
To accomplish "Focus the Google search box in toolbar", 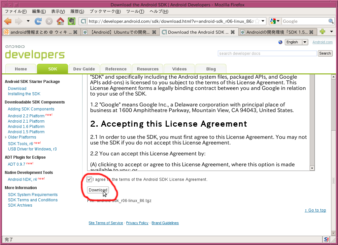I will coord(305,21).
